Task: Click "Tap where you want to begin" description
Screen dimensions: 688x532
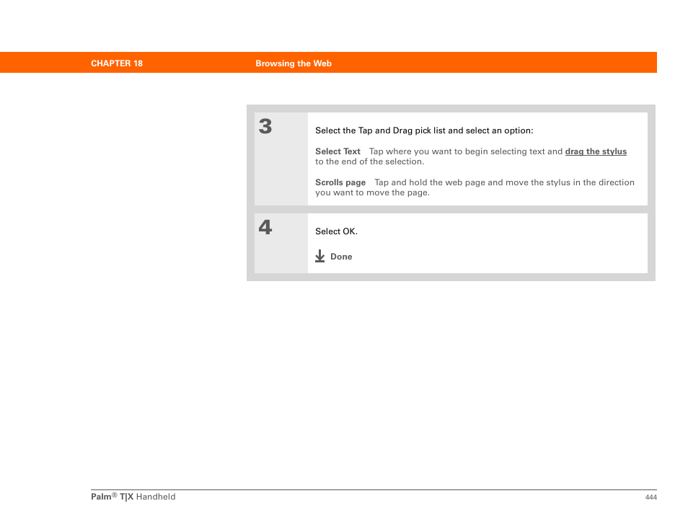Action: [x=465, y=151]
